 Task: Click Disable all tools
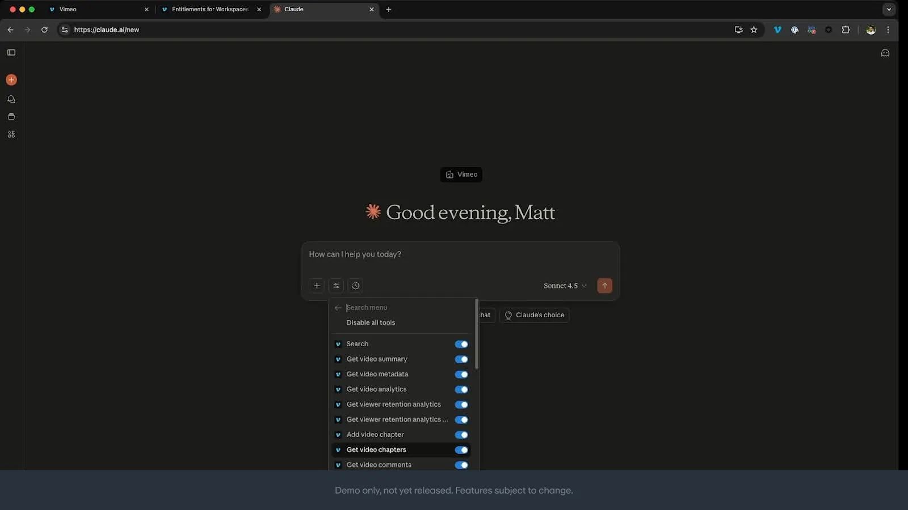pyautogui.click(x=371, y=322)
